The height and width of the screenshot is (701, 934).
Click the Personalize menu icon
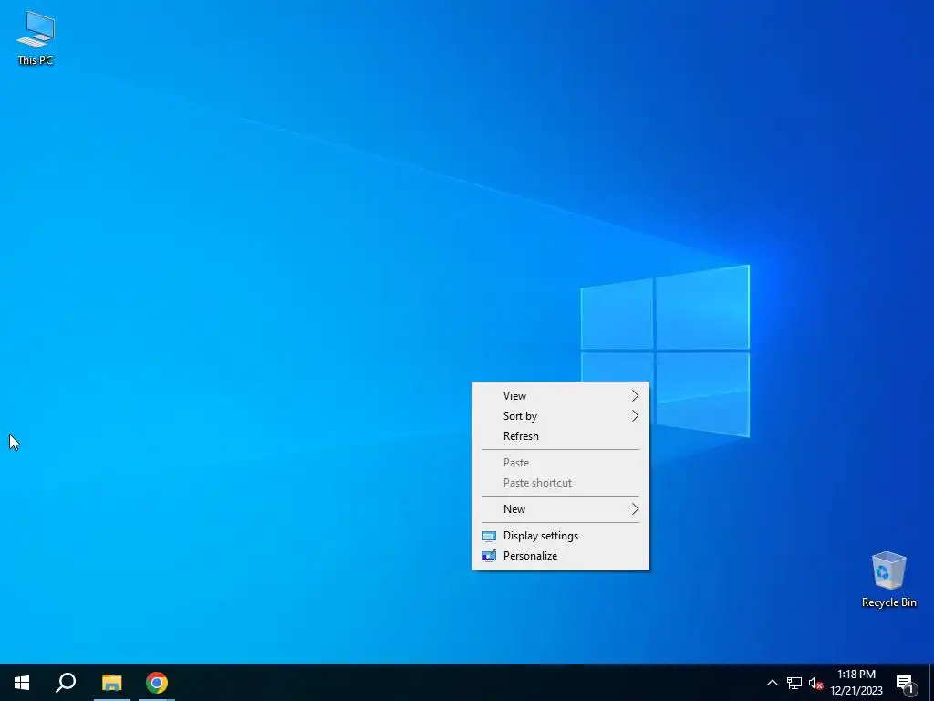489,556
